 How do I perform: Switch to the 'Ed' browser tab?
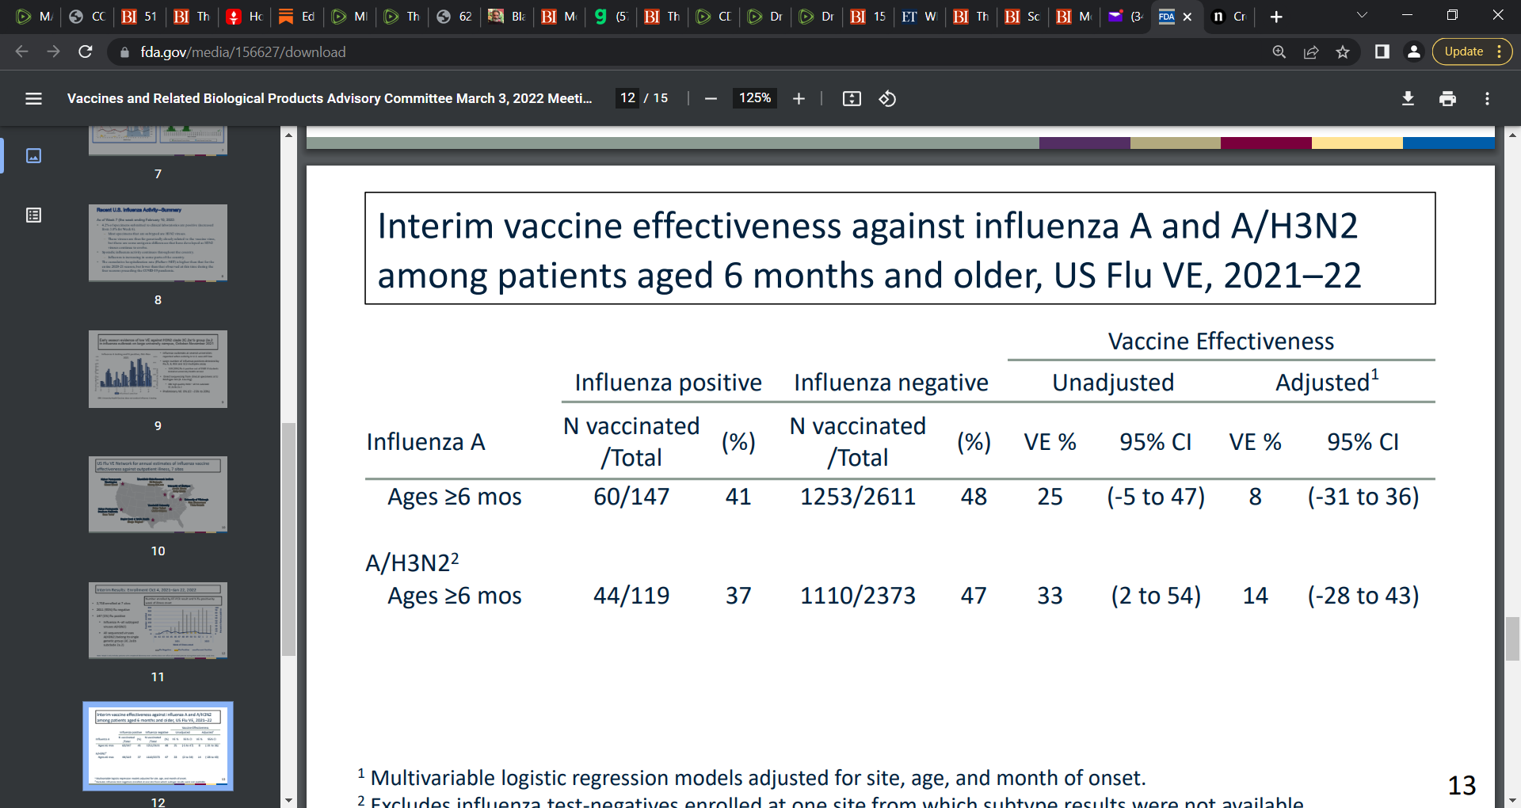(x=297, y=17)
